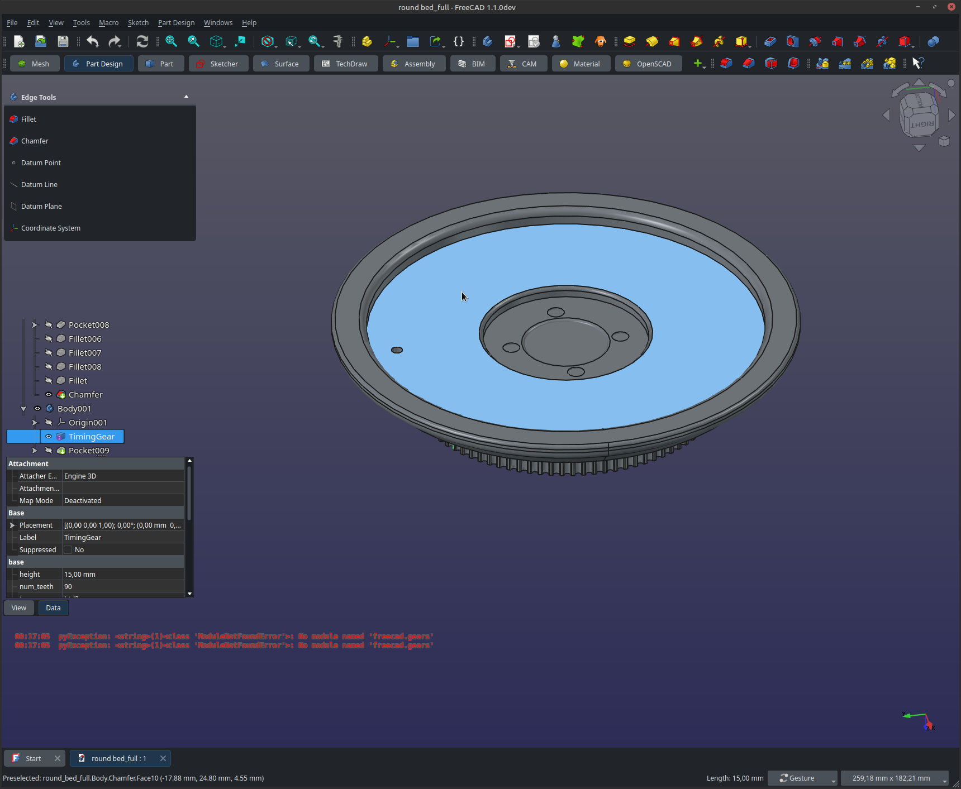The width and height of the screenshot is (961, 789).
Task: Switch to the View properties tab
Action: (x=19, y=608)
